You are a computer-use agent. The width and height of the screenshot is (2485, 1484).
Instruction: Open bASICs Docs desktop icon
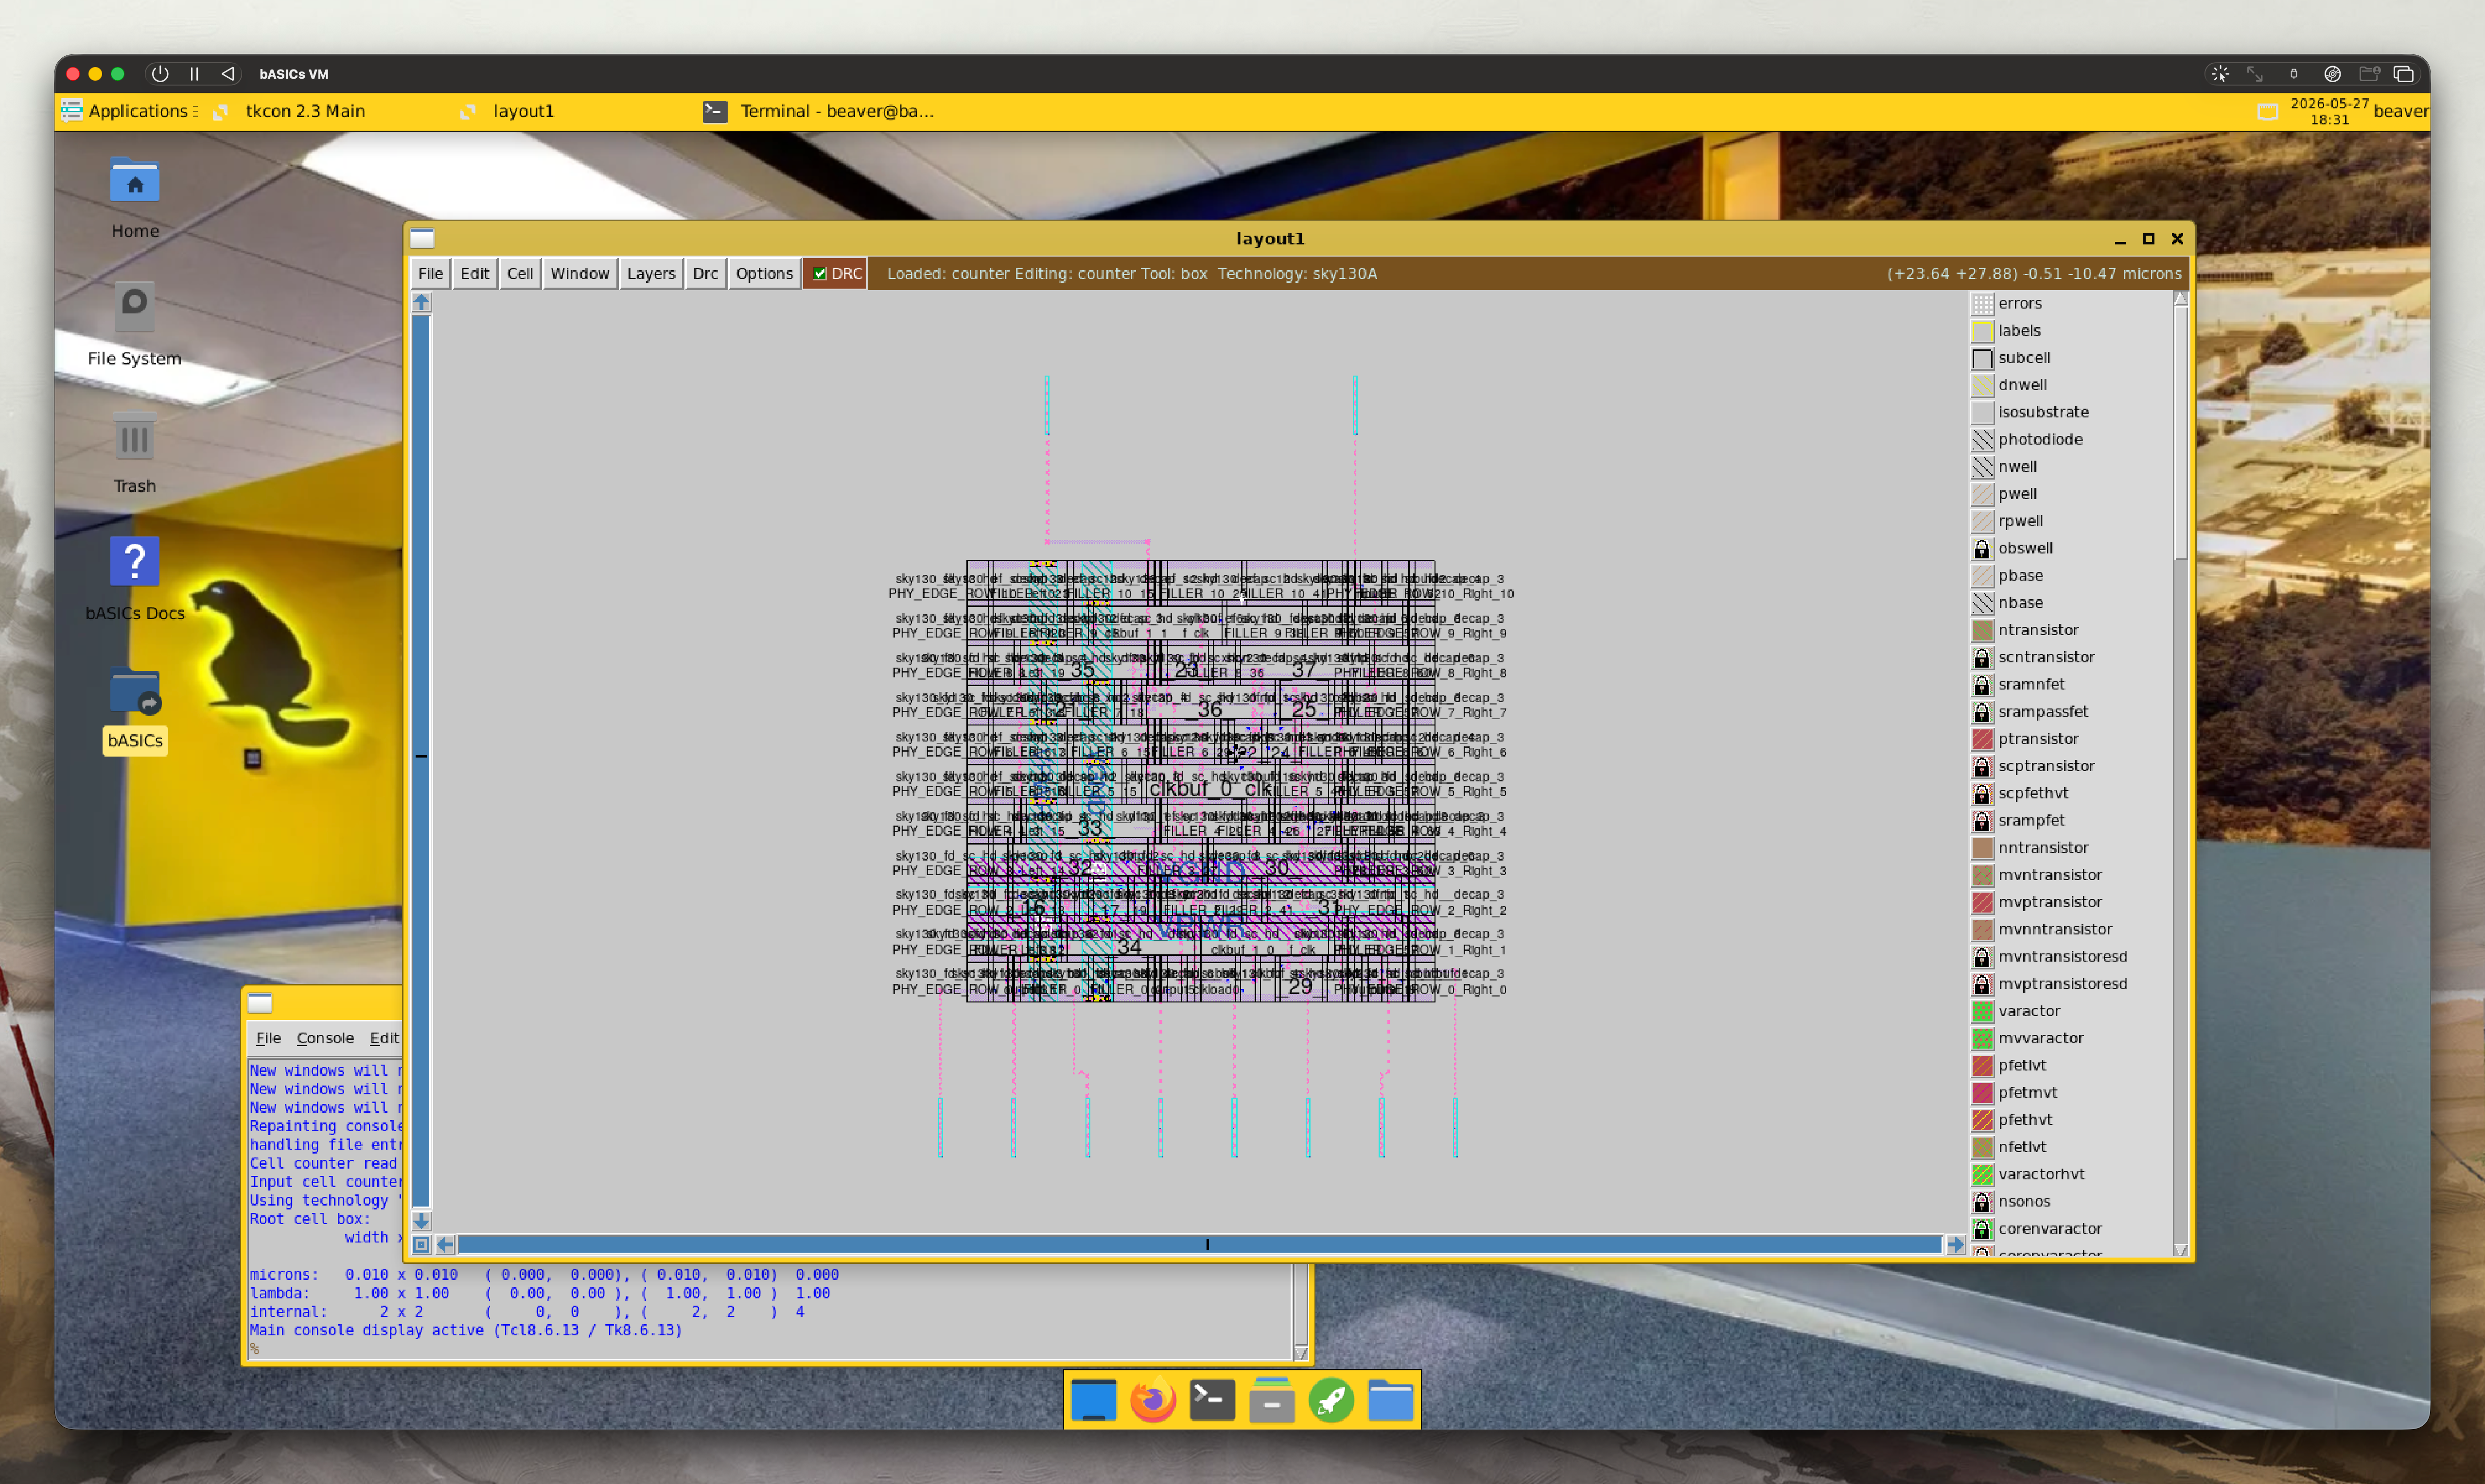135,580
